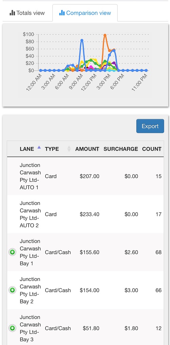Screen dimensions: 170x345
Task: Sort by LANE using ascending arrow icon
Action: (x=39, y=147)
